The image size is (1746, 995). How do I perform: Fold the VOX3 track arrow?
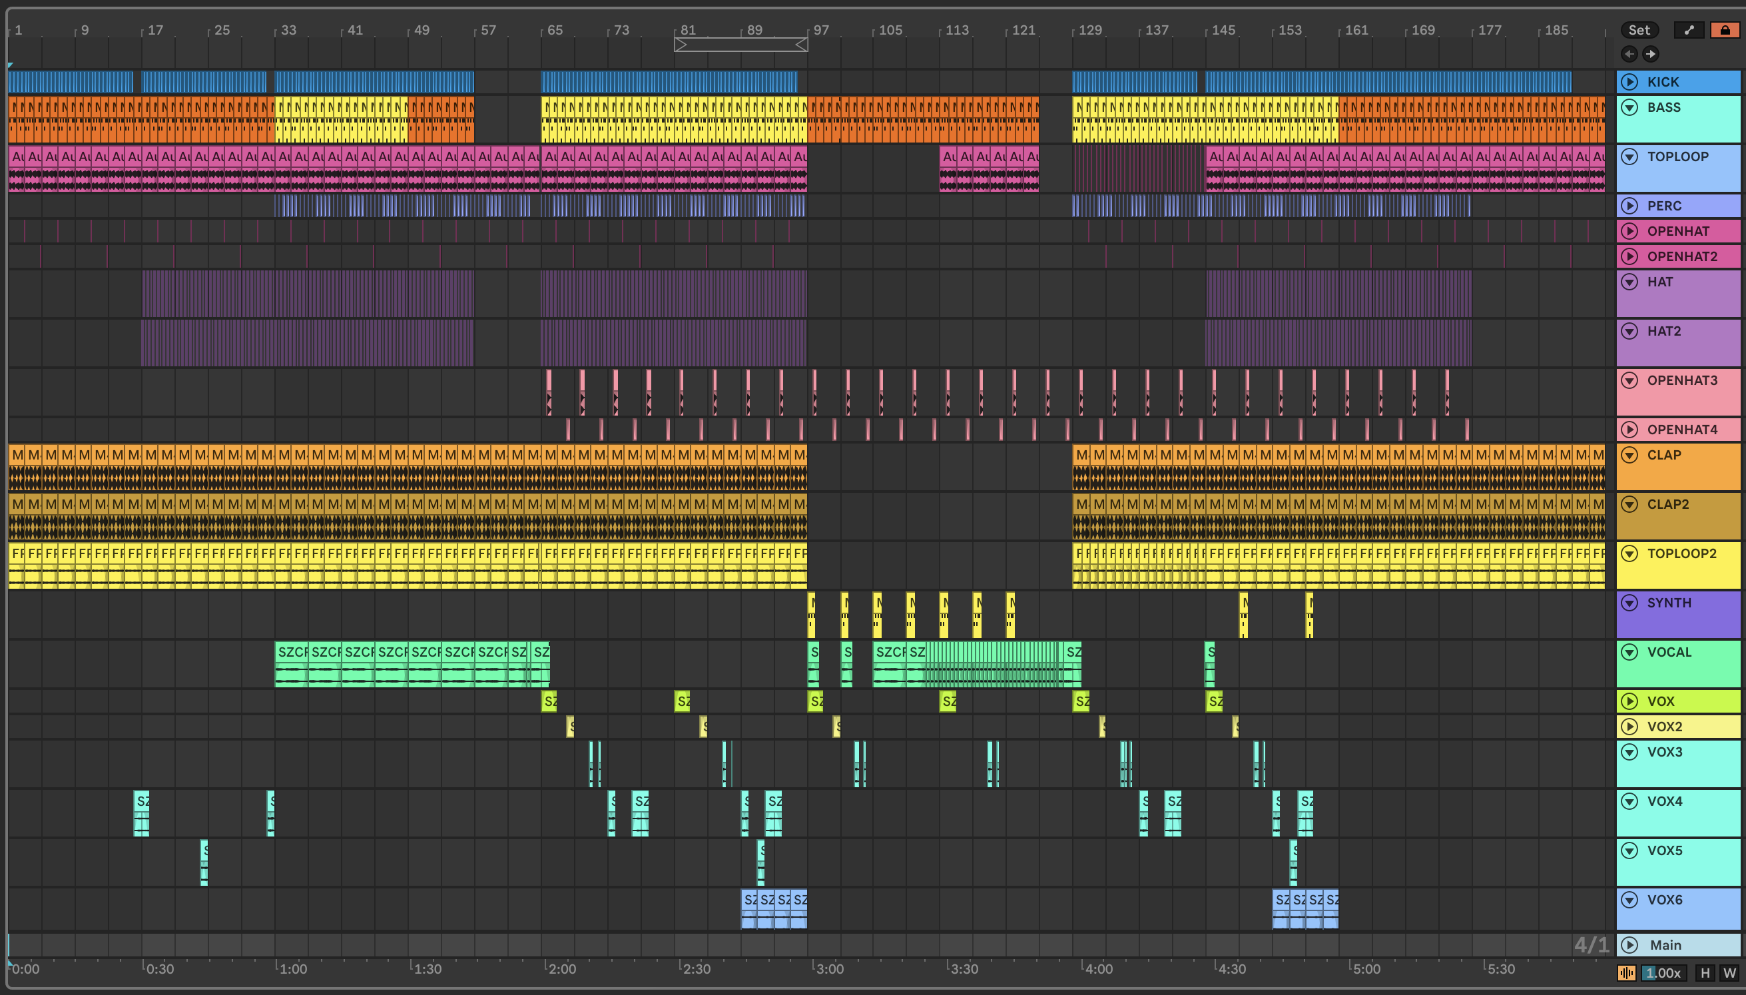pyautogui.click(x=1629, y=752)
